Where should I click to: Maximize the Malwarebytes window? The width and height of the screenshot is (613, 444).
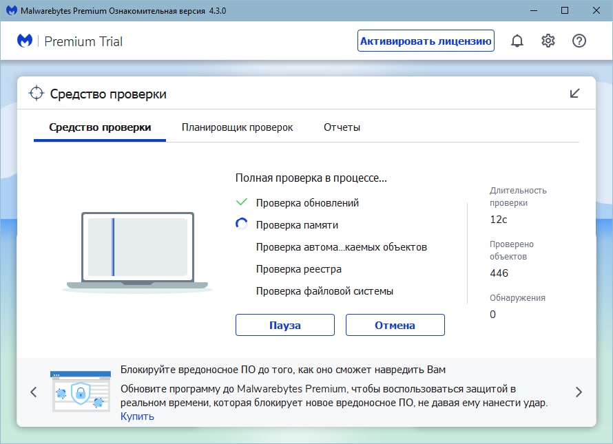click(x=565, y=10)
